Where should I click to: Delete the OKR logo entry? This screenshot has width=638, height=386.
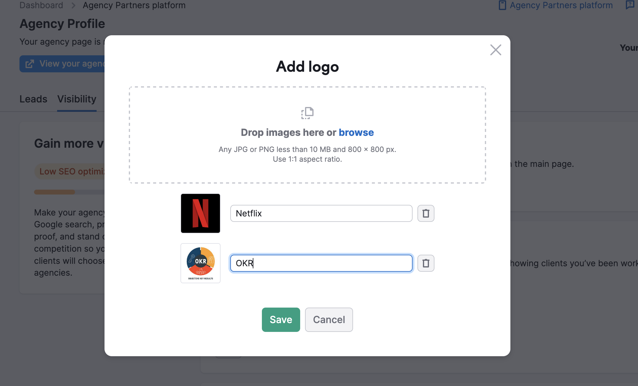point(426,263)
